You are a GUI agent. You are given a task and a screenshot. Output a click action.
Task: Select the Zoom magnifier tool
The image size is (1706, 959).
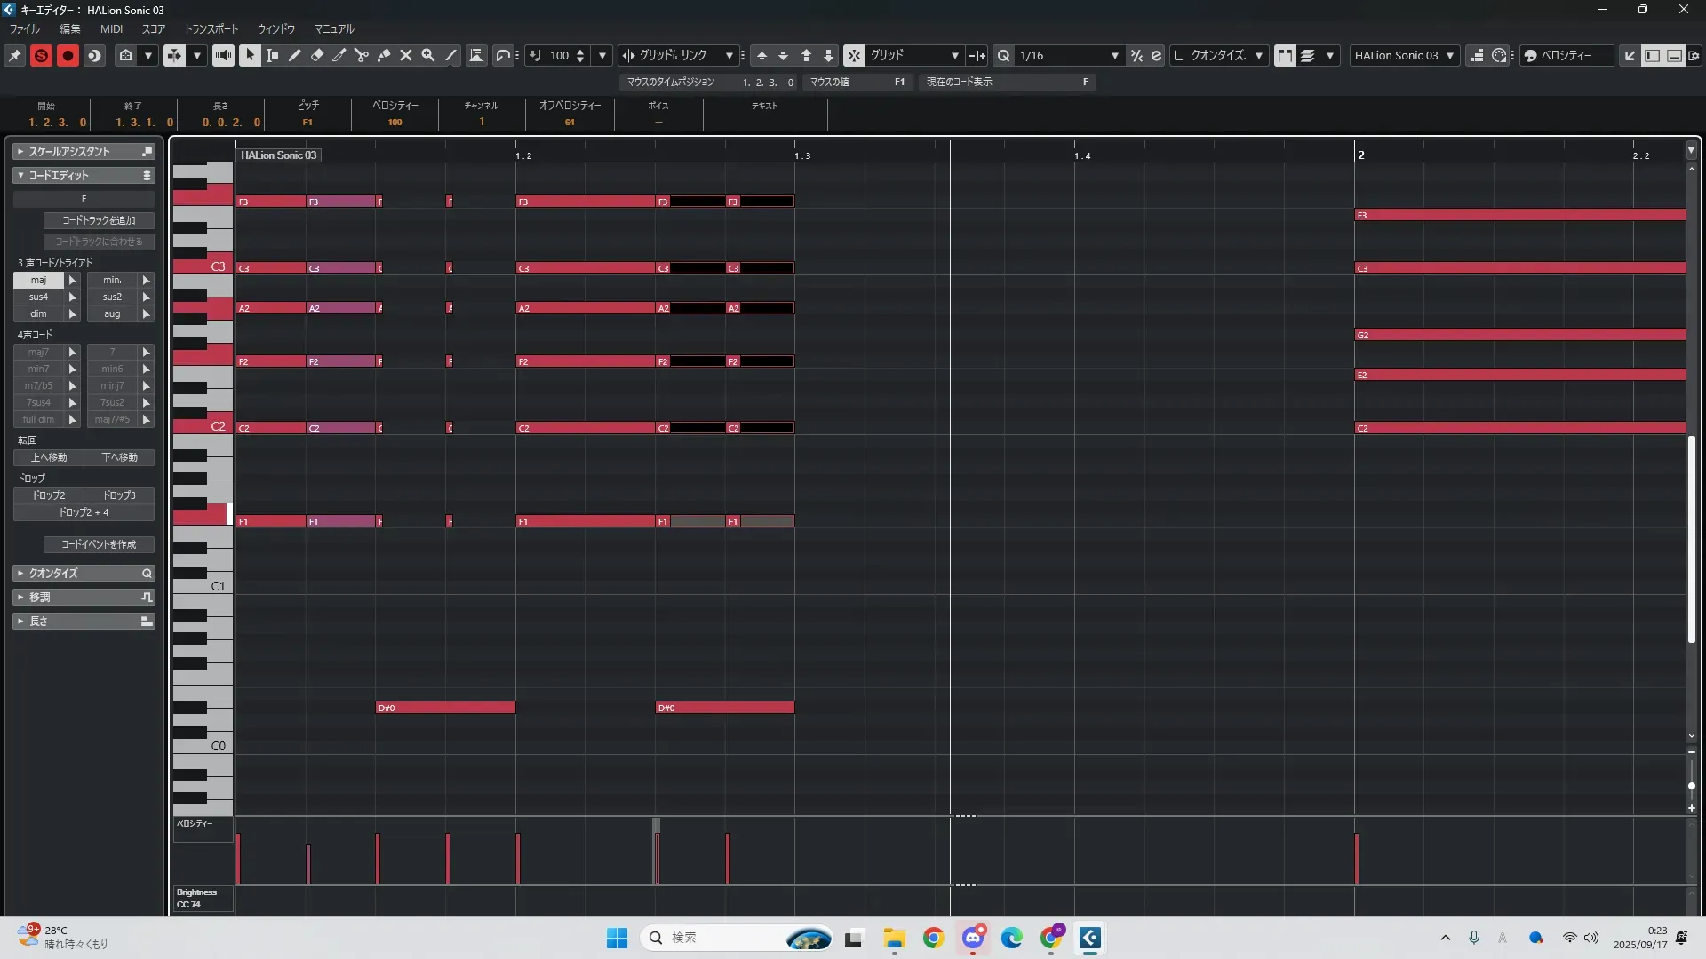[428, 55]
